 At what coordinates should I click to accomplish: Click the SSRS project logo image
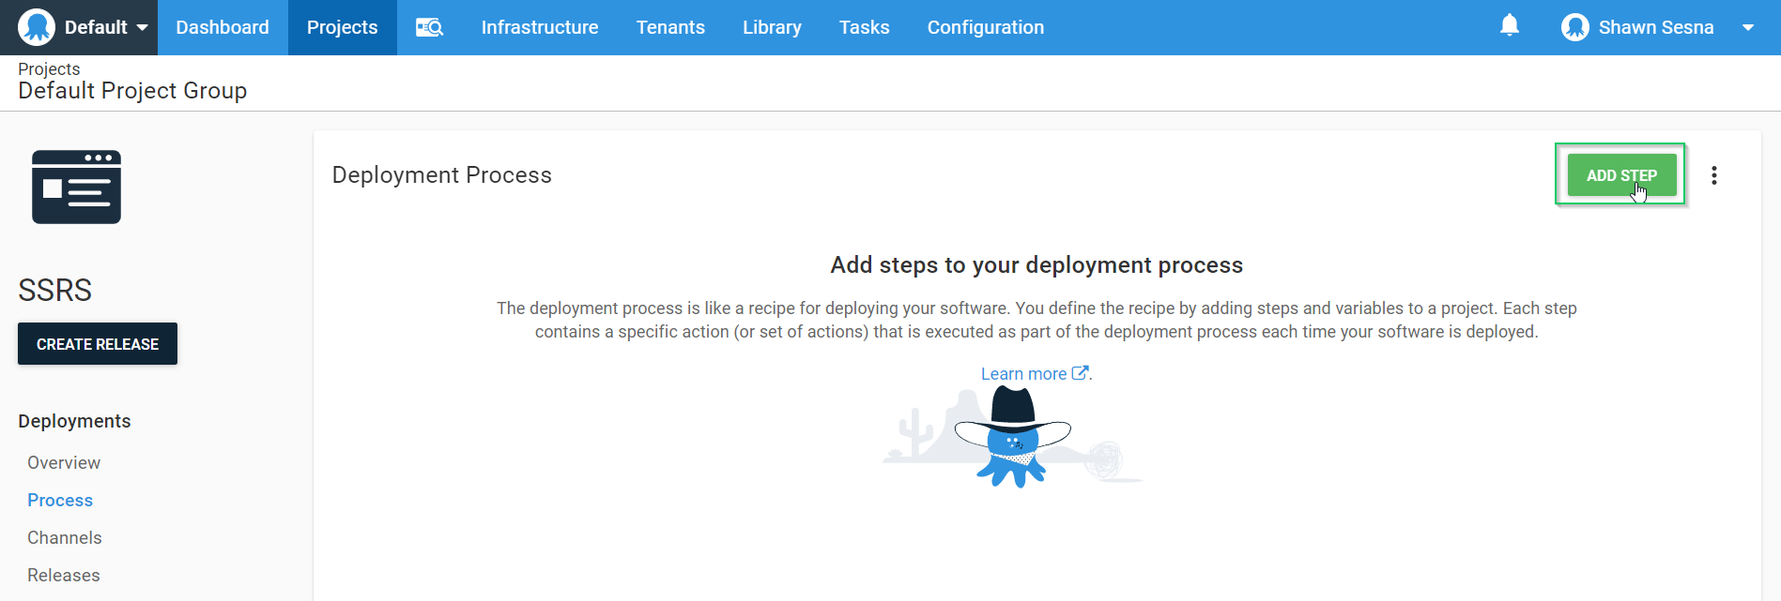pos(76,187)
